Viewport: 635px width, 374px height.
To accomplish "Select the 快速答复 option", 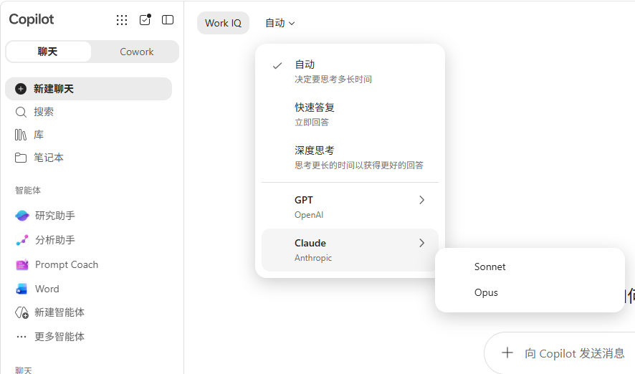I will click(350, 115).
